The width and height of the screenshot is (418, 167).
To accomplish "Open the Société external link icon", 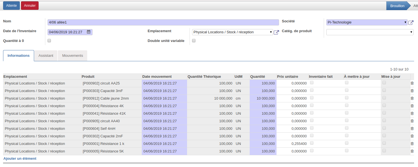I will pyautogui.click(x=411, y=23).
